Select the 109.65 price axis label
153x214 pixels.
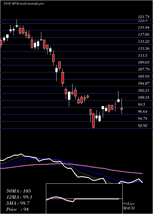144,62
